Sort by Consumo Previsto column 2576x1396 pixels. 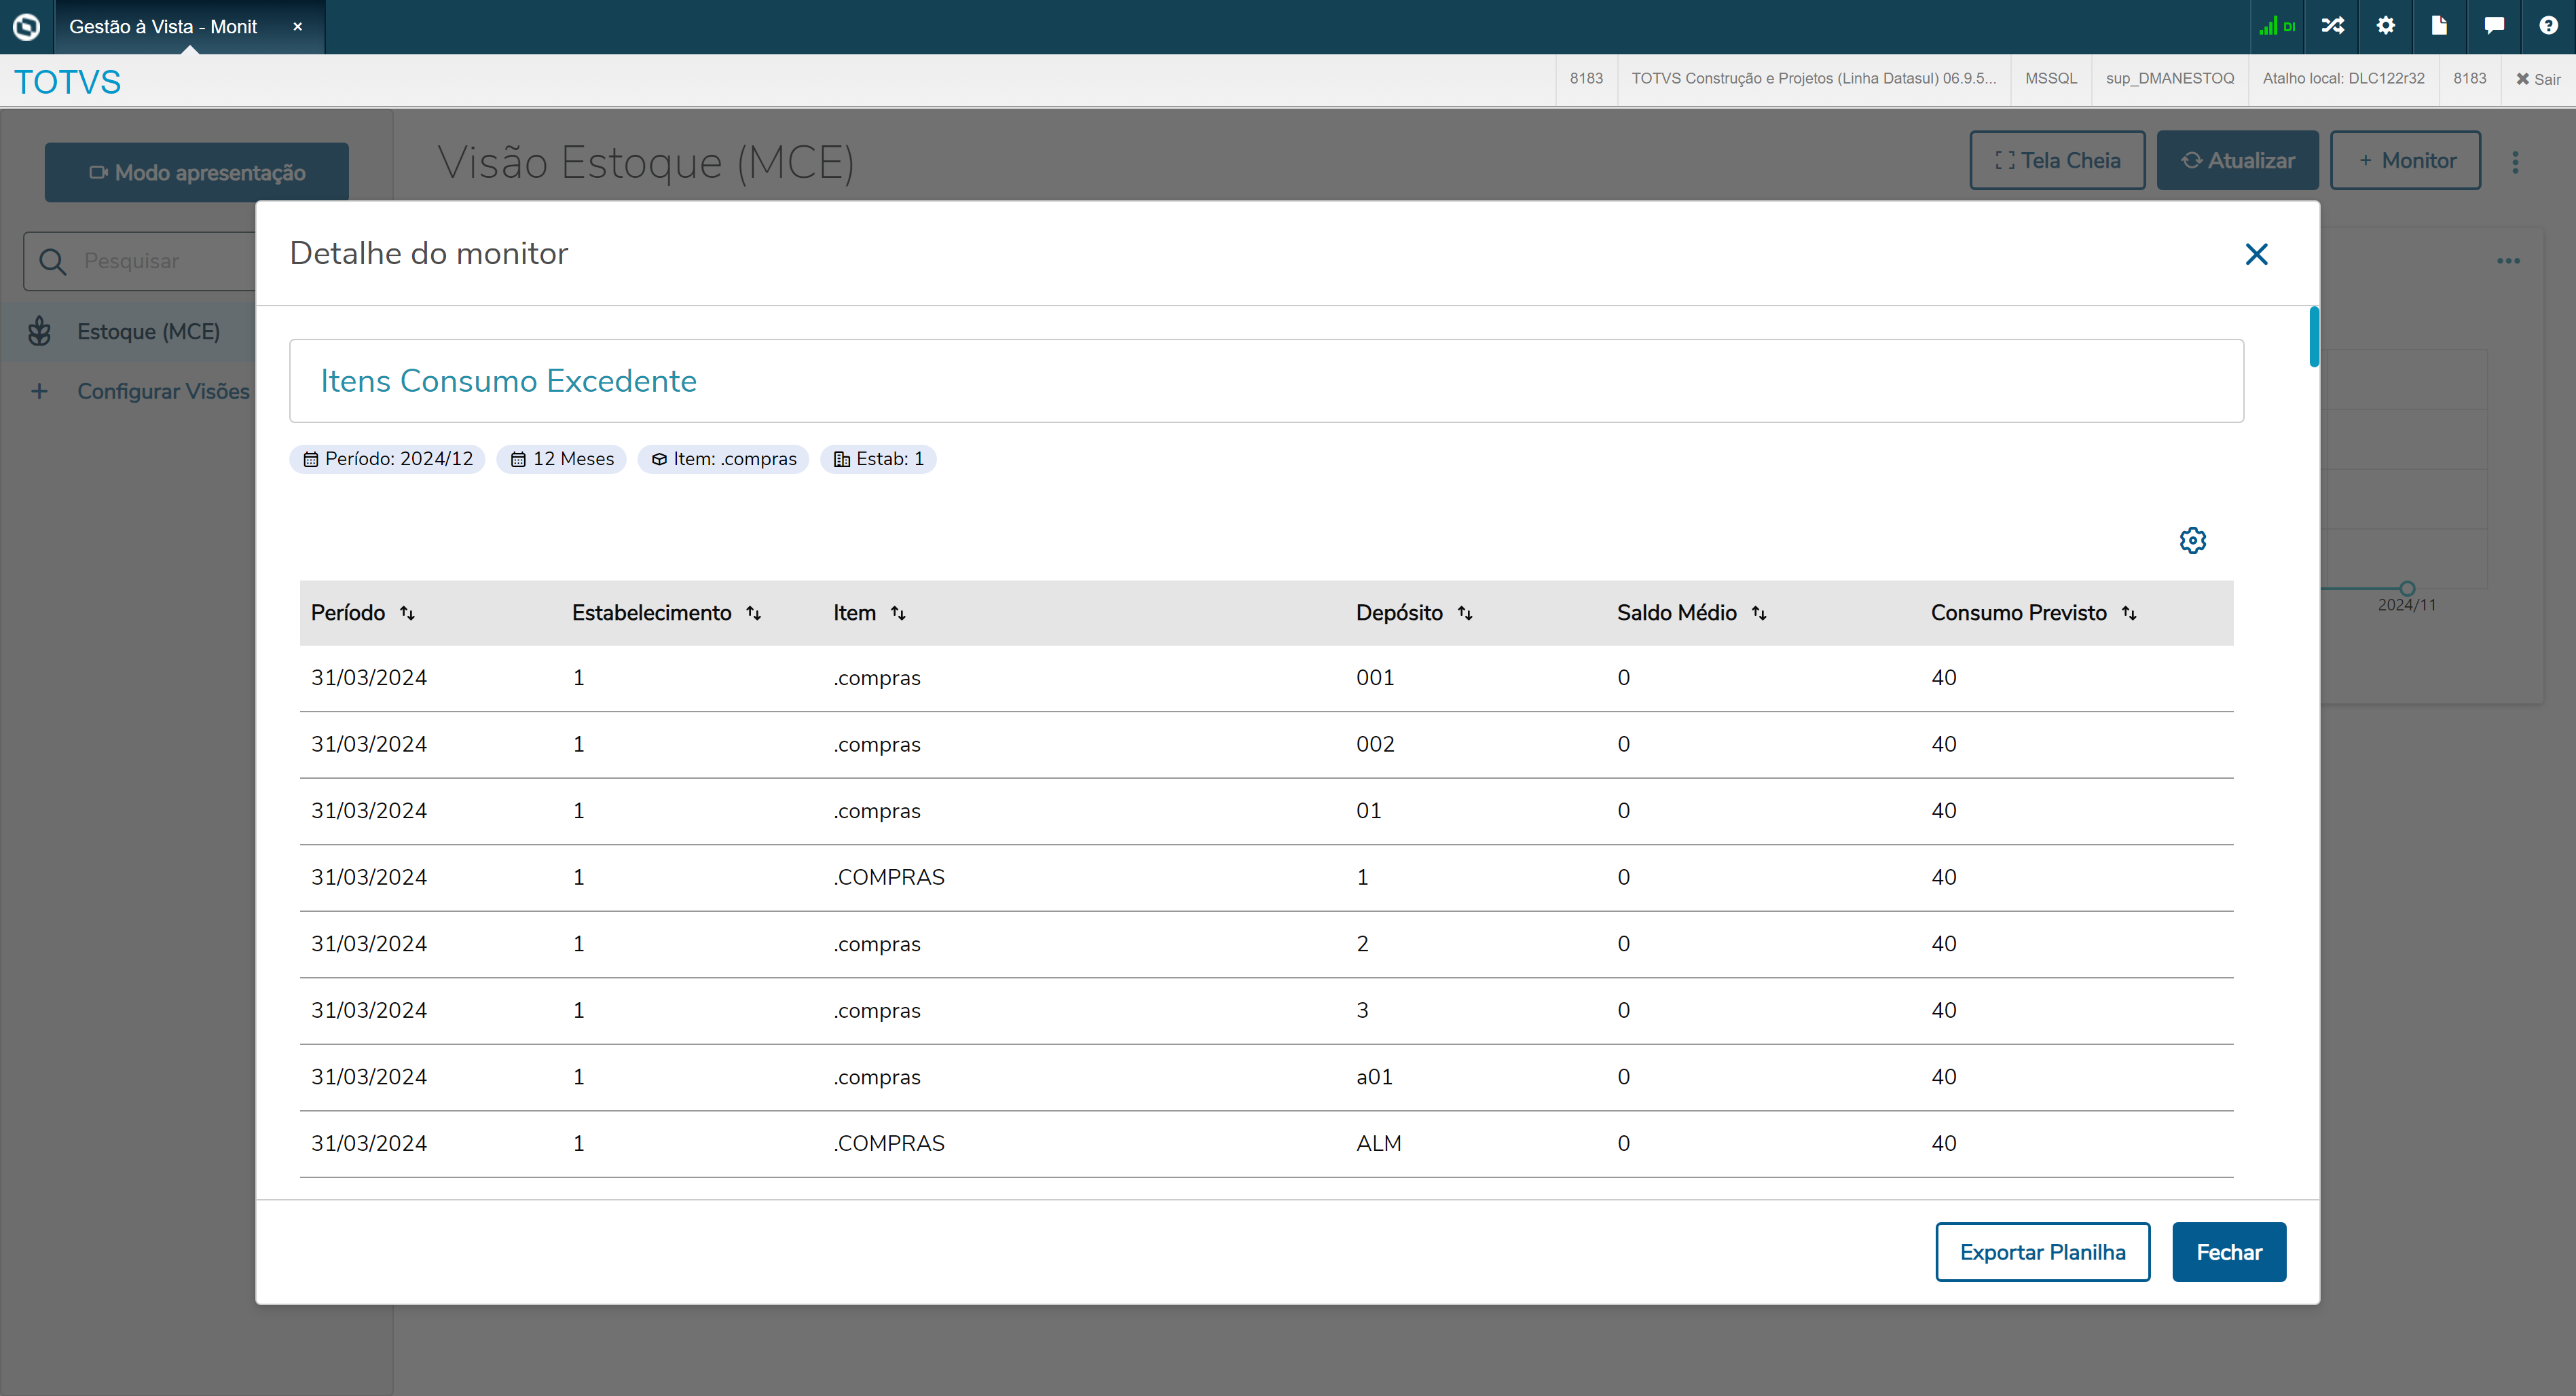pyautogui.click(x=2129, y=613)
